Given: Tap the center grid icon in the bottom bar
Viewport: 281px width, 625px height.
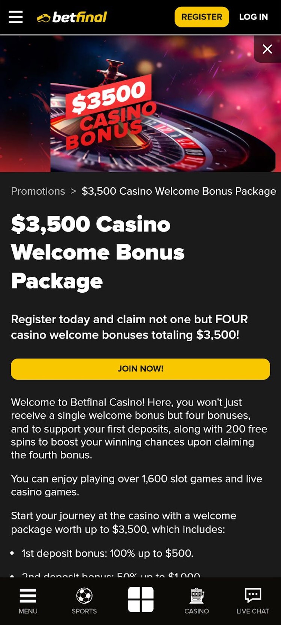Looking at the screenshot, I should click(x=141, y=599).
